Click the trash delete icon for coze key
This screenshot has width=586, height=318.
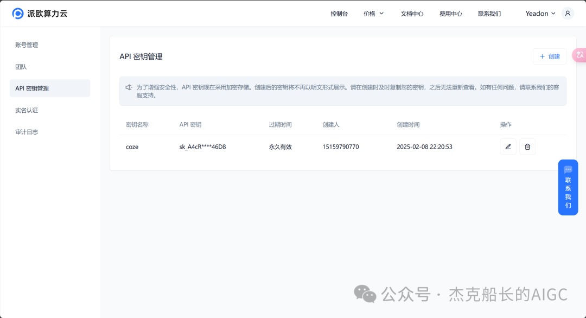[x=527, y=147]
